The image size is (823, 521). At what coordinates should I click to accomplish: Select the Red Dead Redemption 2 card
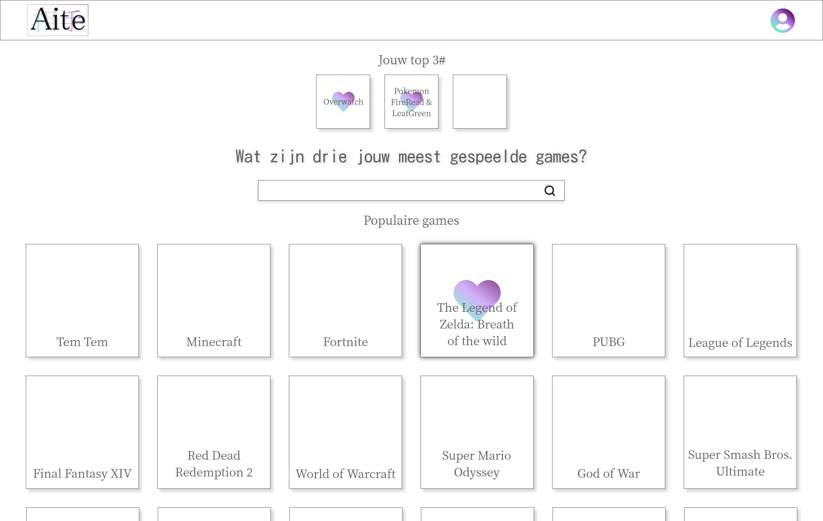213,432
